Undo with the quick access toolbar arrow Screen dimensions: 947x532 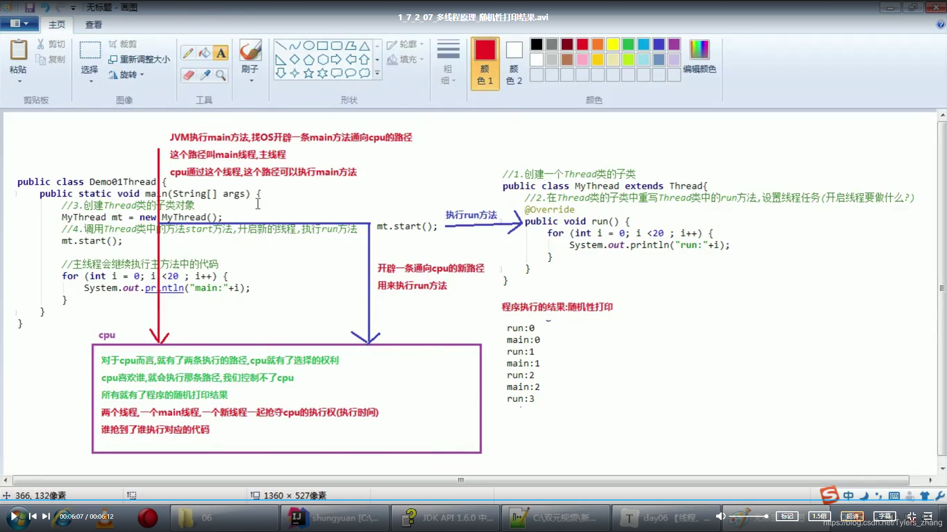pyautogui.click(x=45, y=7)
